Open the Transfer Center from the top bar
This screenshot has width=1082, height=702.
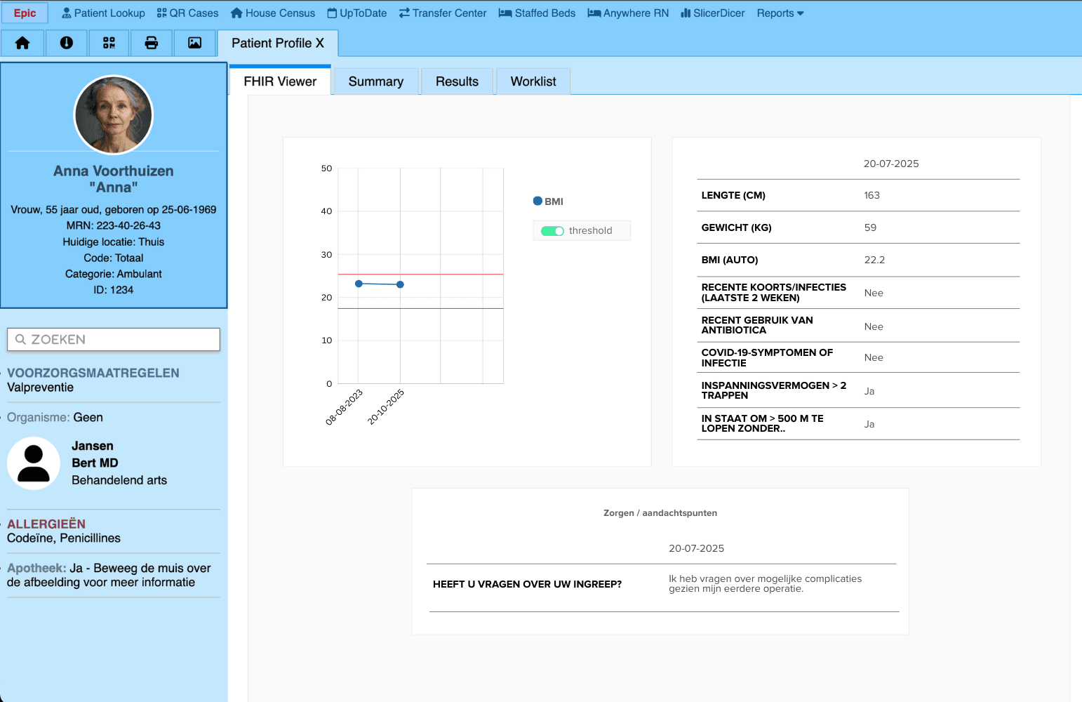[442, 13]
